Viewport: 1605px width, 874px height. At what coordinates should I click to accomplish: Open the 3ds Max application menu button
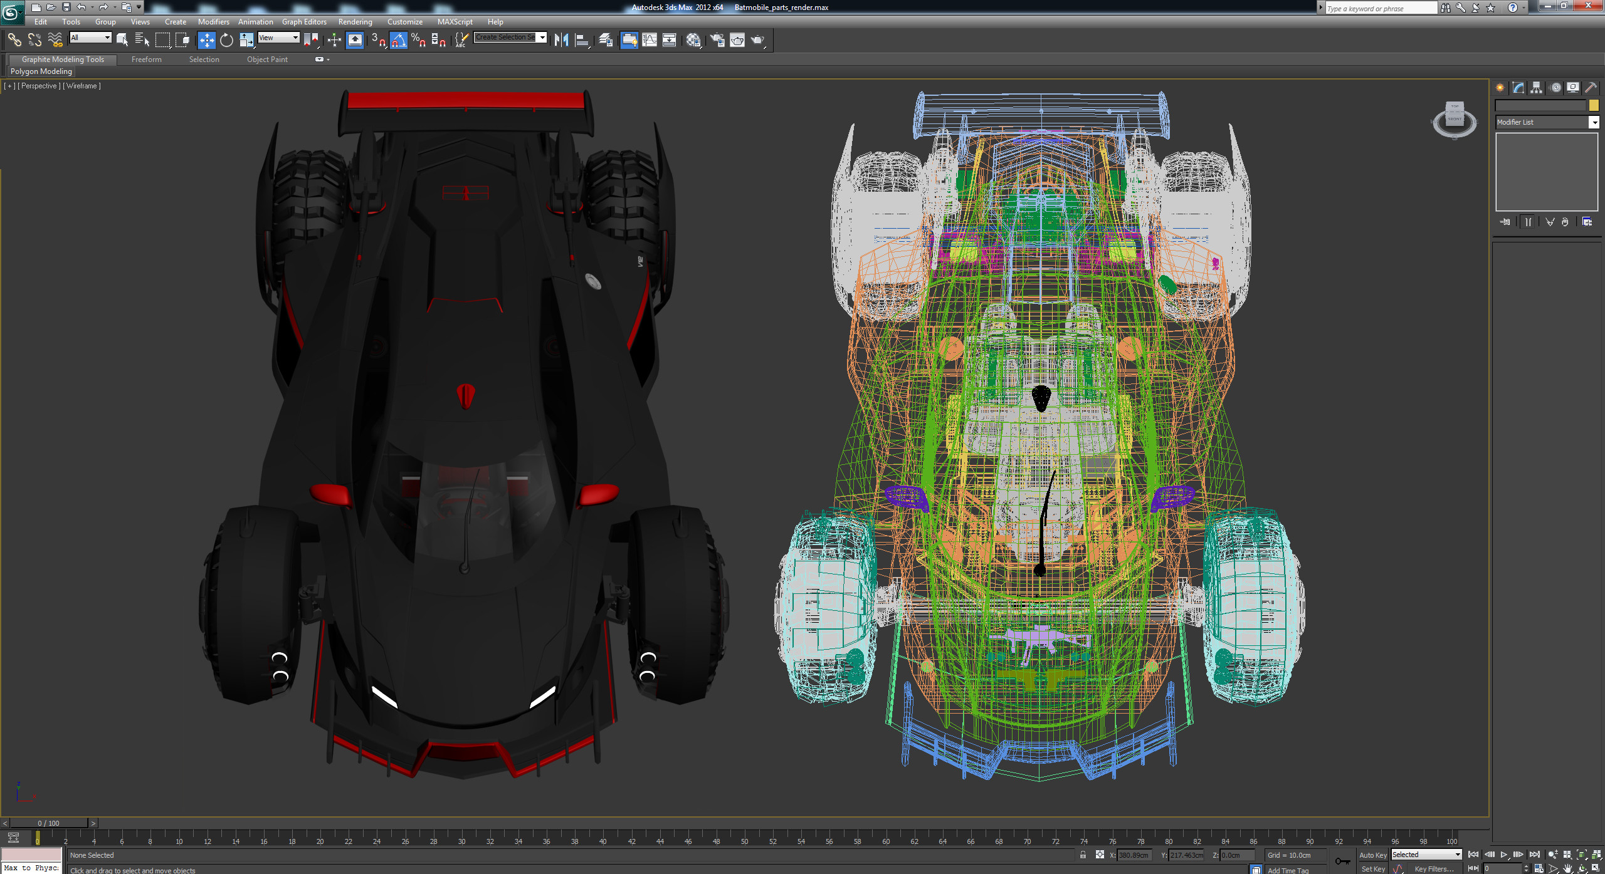point(12,12)
